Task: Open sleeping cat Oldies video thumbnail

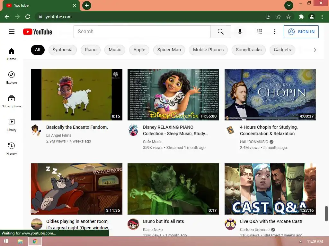Action: 76,189
